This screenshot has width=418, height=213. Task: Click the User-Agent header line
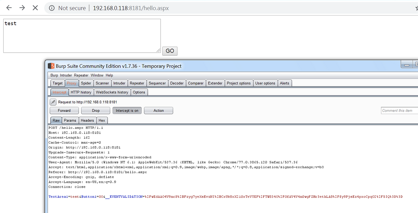tap(173, 162)
